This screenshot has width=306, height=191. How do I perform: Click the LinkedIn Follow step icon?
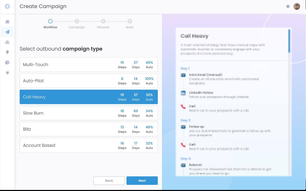tap(183, 93)
